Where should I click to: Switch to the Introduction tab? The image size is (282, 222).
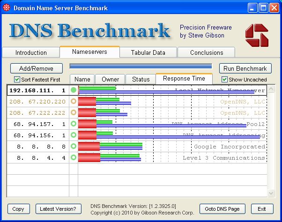(31, 52)
